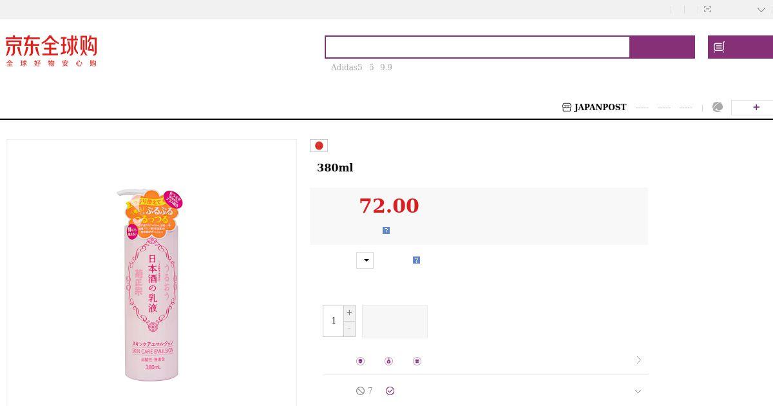
Task: Click the purple search button
Action: (x=662, y=47)
